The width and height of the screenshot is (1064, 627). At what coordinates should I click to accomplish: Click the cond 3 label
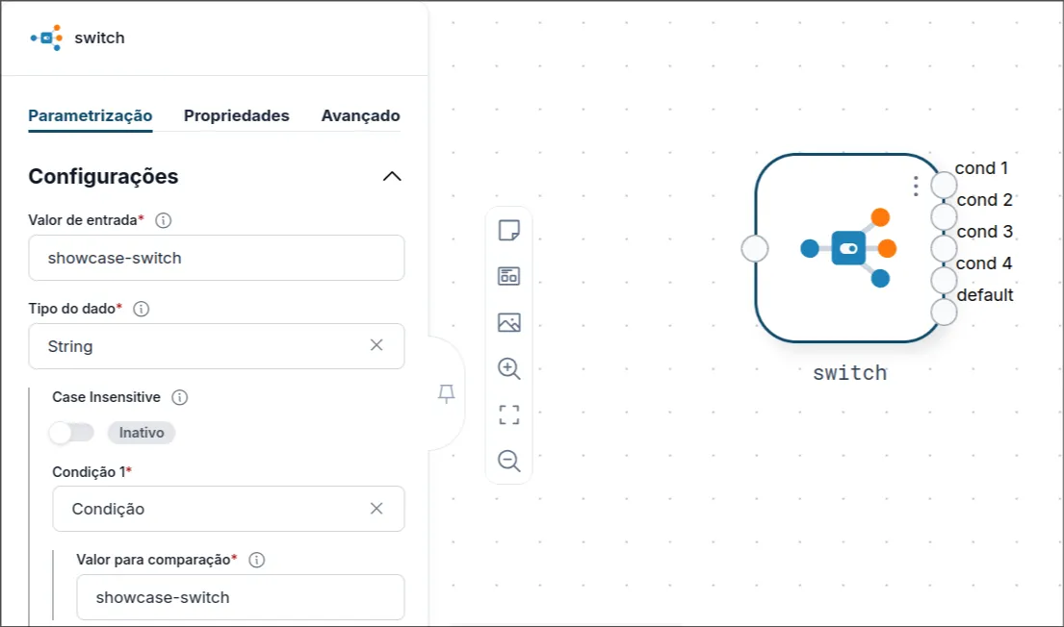[x=985, y=232]
